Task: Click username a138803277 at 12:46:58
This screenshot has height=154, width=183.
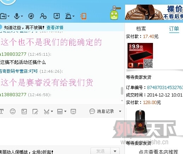Action: pyautogui.click(x=13, y=95)
